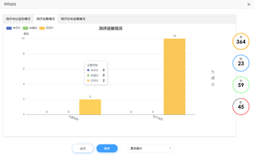Click the 364 days countdown circle

tap(241, 41)
